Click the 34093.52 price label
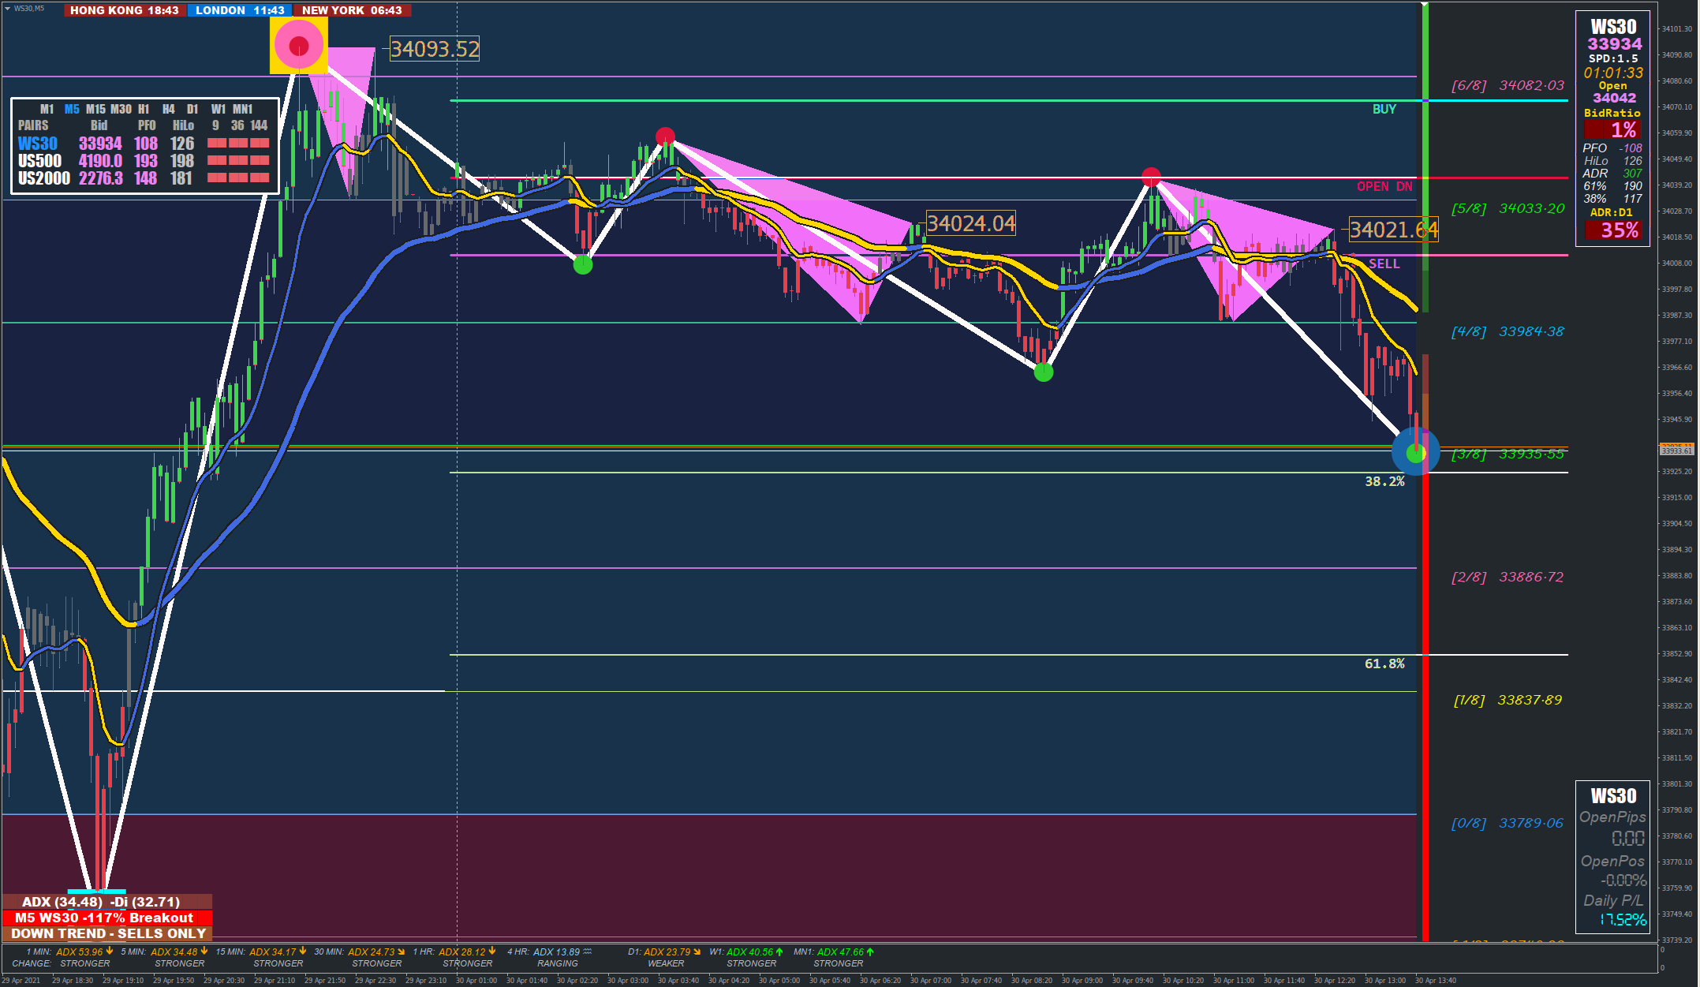1700x987 pixels. (x=435, y=49)
